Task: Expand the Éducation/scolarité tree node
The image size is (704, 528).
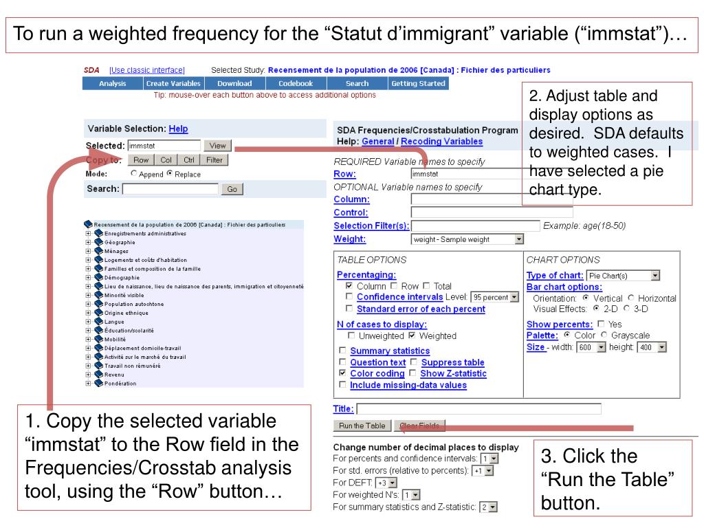Action: point(88,331)
